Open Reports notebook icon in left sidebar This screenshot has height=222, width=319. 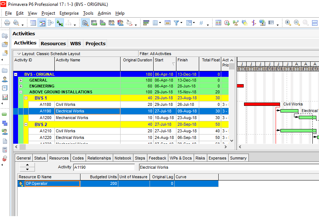tap(5, 88)
